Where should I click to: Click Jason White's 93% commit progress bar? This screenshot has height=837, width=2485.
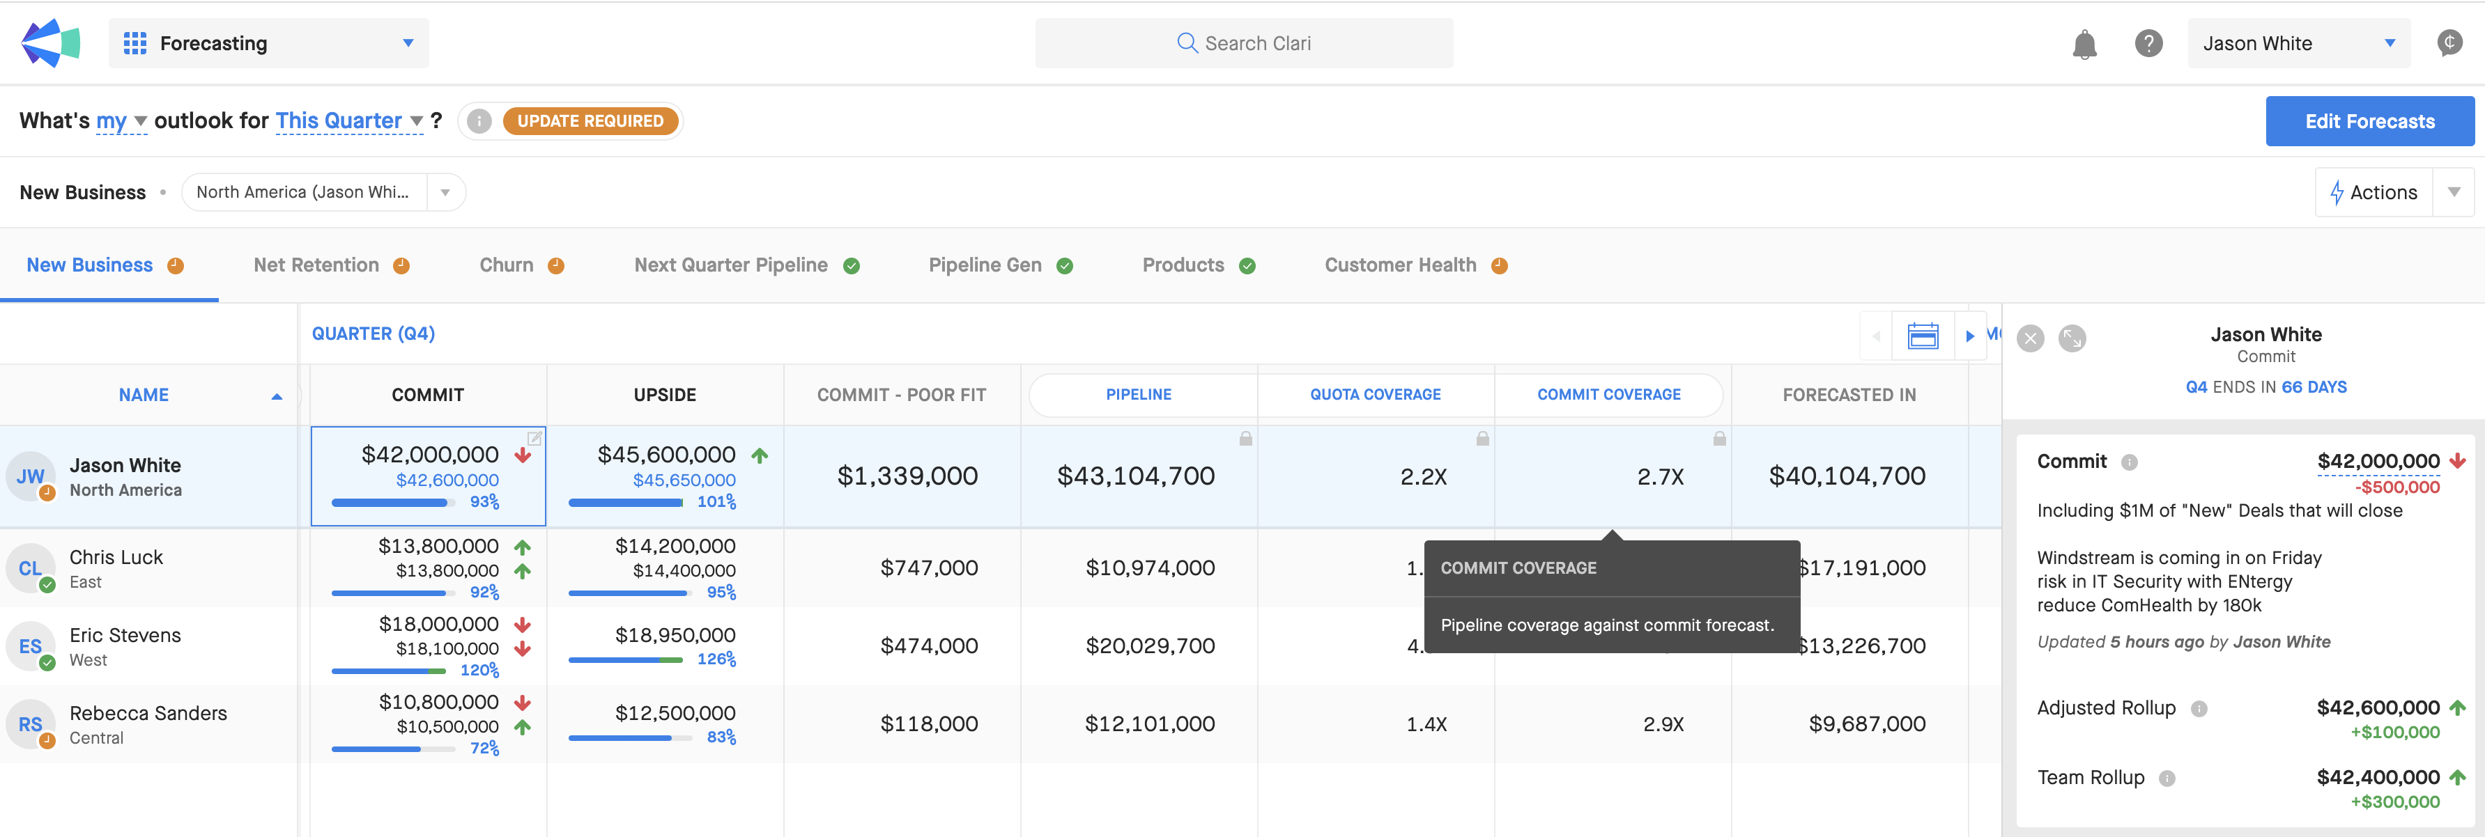(394, 502)
